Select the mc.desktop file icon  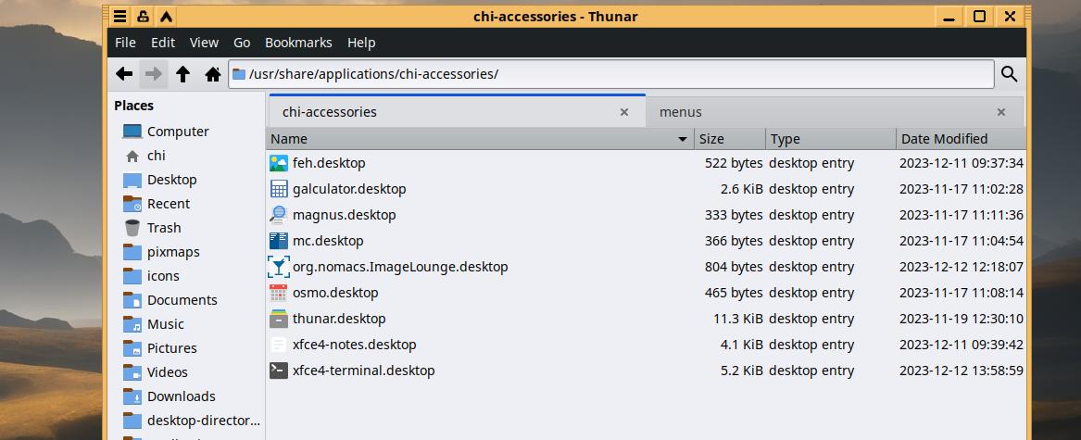(279, 241)
